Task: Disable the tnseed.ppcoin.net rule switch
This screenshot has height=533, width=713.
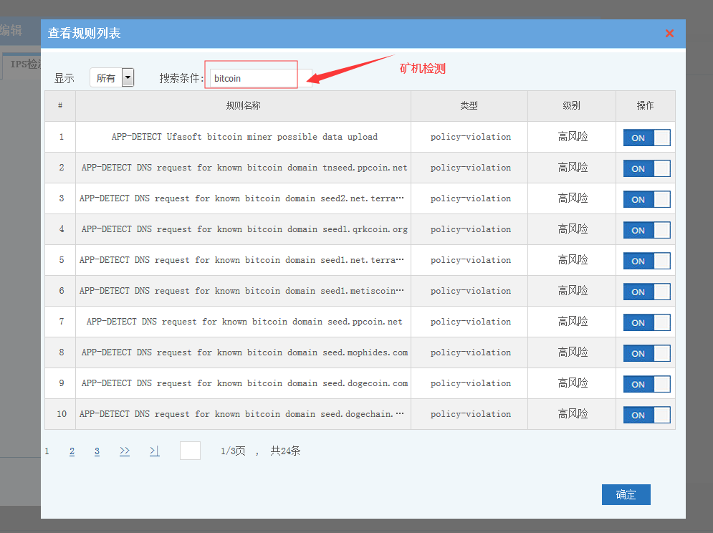Action: (646, 168)
